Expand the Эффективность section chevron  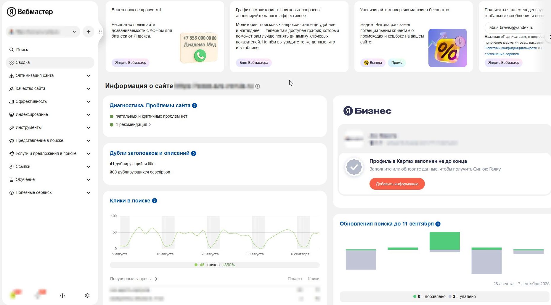point(89,102)
